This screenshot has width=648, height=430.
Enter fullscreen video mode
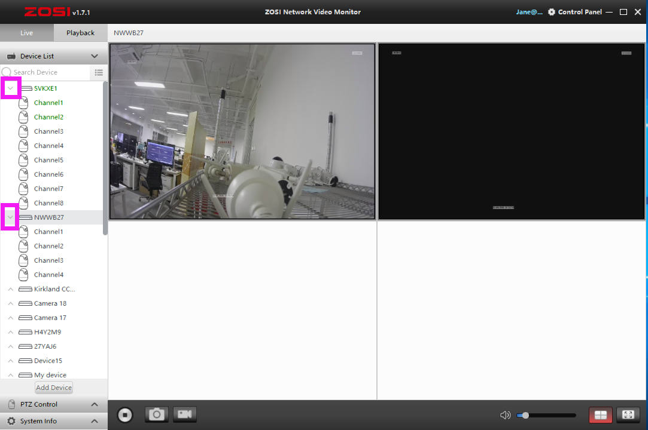[x=628, y=415]
